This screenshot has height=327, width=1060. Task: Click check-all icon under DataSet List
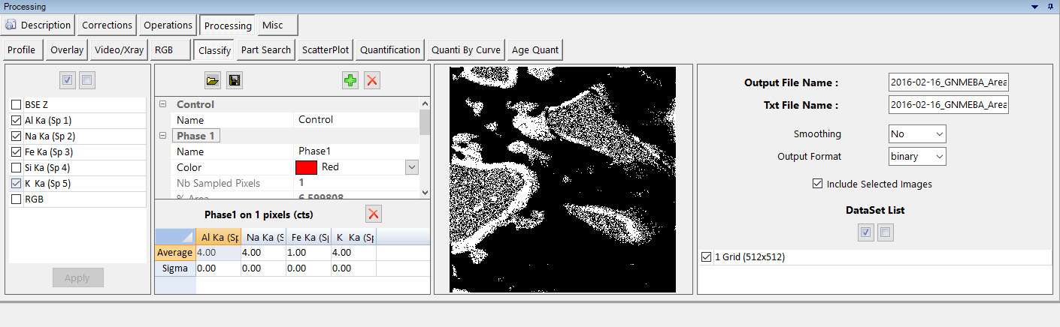[866, 233]
